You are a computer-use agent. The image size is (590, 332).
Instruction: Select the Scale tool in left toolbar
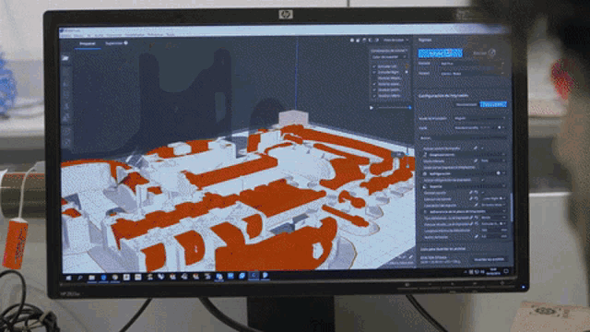coord(66,84)
